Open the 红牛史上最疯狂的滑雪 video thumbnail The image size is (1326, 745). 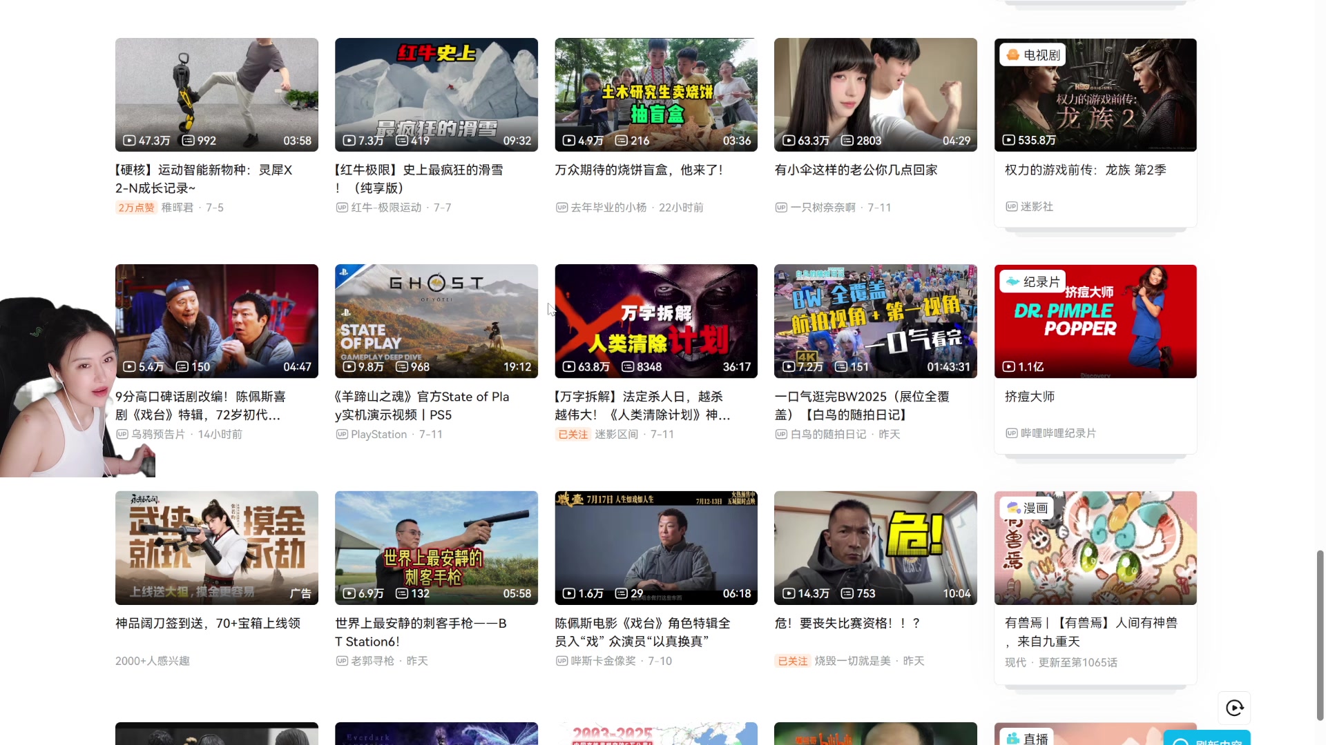[x=436, y=95]
